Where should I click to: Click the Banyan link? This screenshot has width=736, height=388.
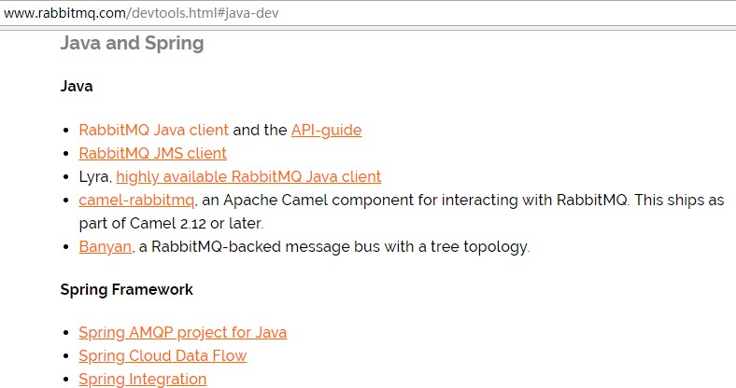click(x=105, y=247)
